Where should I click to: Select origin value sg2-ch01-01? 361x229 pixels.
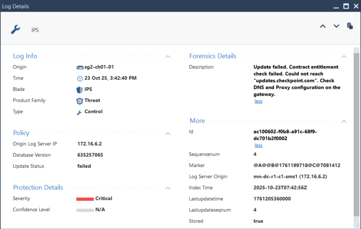click(99, 67)
